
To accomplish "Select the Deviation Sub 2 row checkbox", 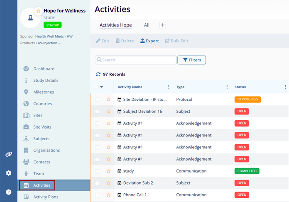I will click(x=97, y=183).
